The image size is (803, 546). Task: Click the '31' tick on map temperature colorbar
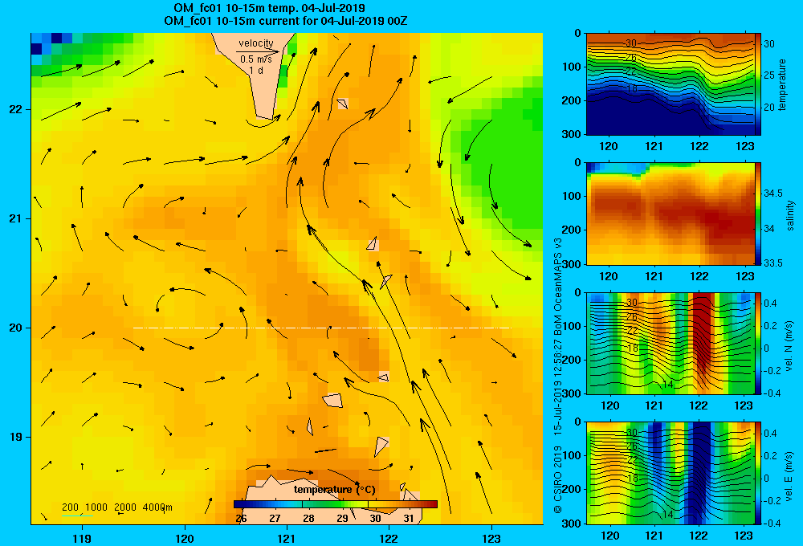tap(408, 518)
